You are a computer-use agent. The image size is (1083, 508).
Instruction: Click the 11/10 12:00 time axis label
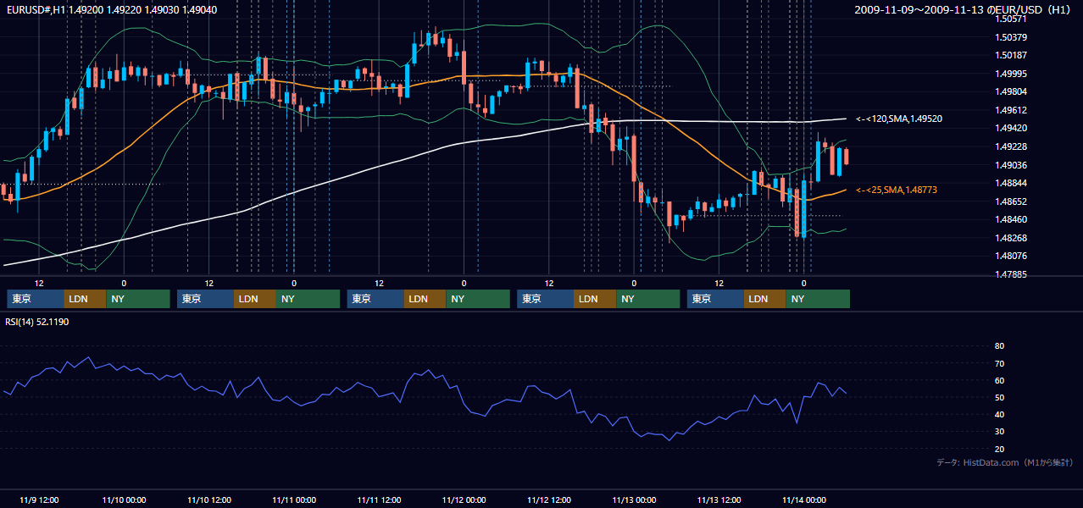tap(208, 500)
